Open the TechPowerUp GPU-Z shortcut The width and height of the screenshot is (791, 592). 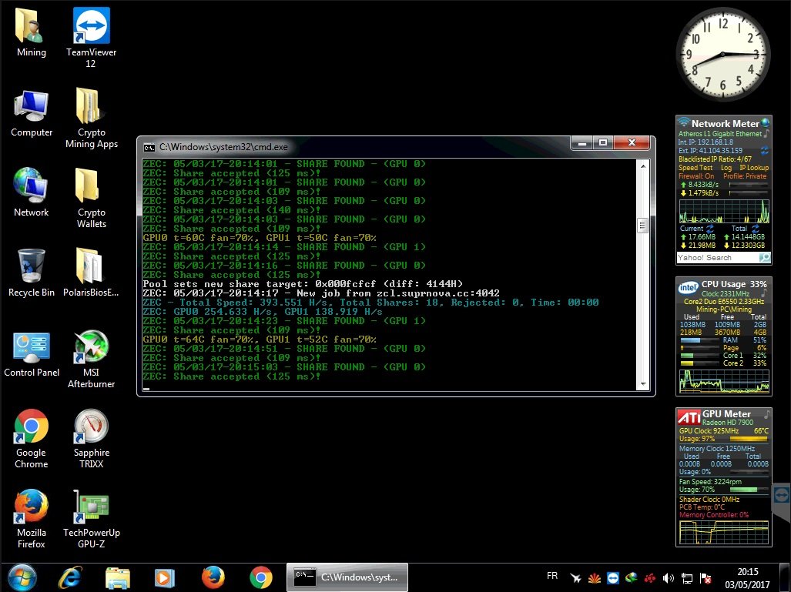coord(91,507)
